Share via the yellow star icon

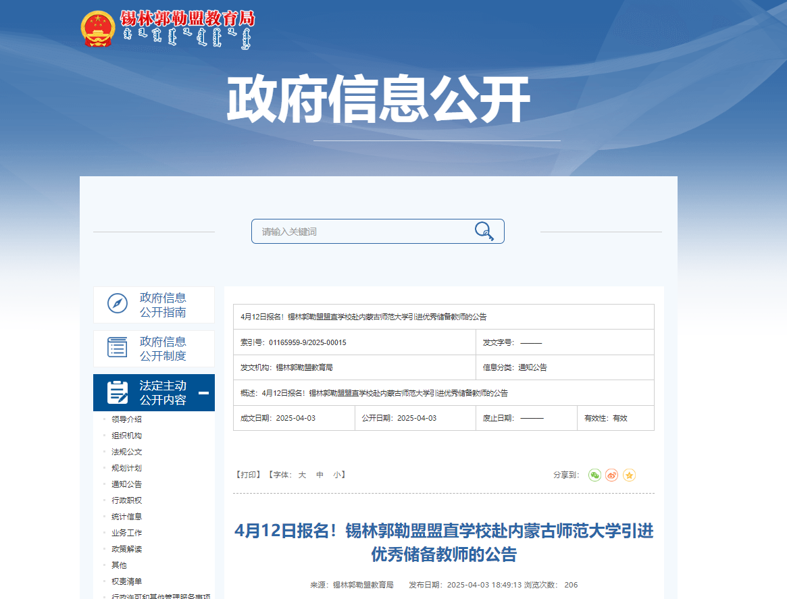(x=630, y=475)
